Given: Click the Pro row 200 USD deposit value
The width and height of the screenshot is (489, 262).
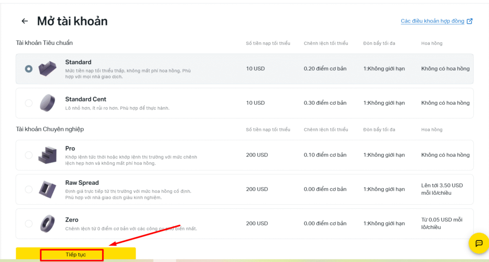Looking at the screenshot, I should 257,155.
